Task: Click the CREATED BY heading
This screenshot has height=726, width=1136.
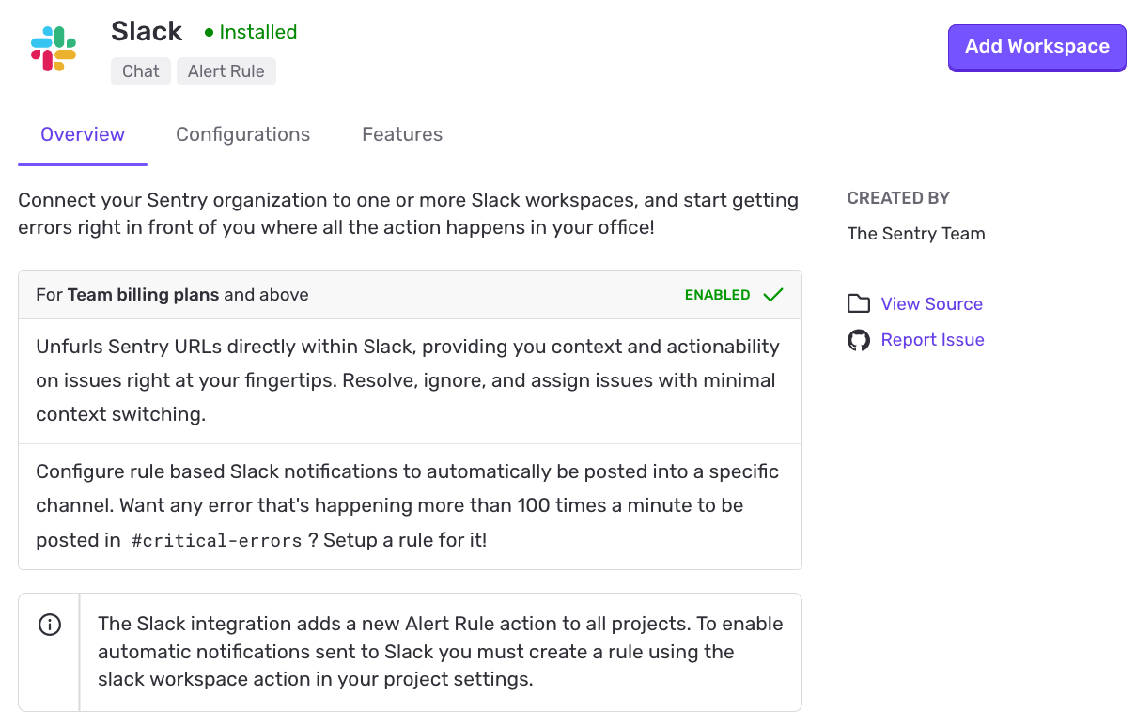Action: tap(898, 198)
